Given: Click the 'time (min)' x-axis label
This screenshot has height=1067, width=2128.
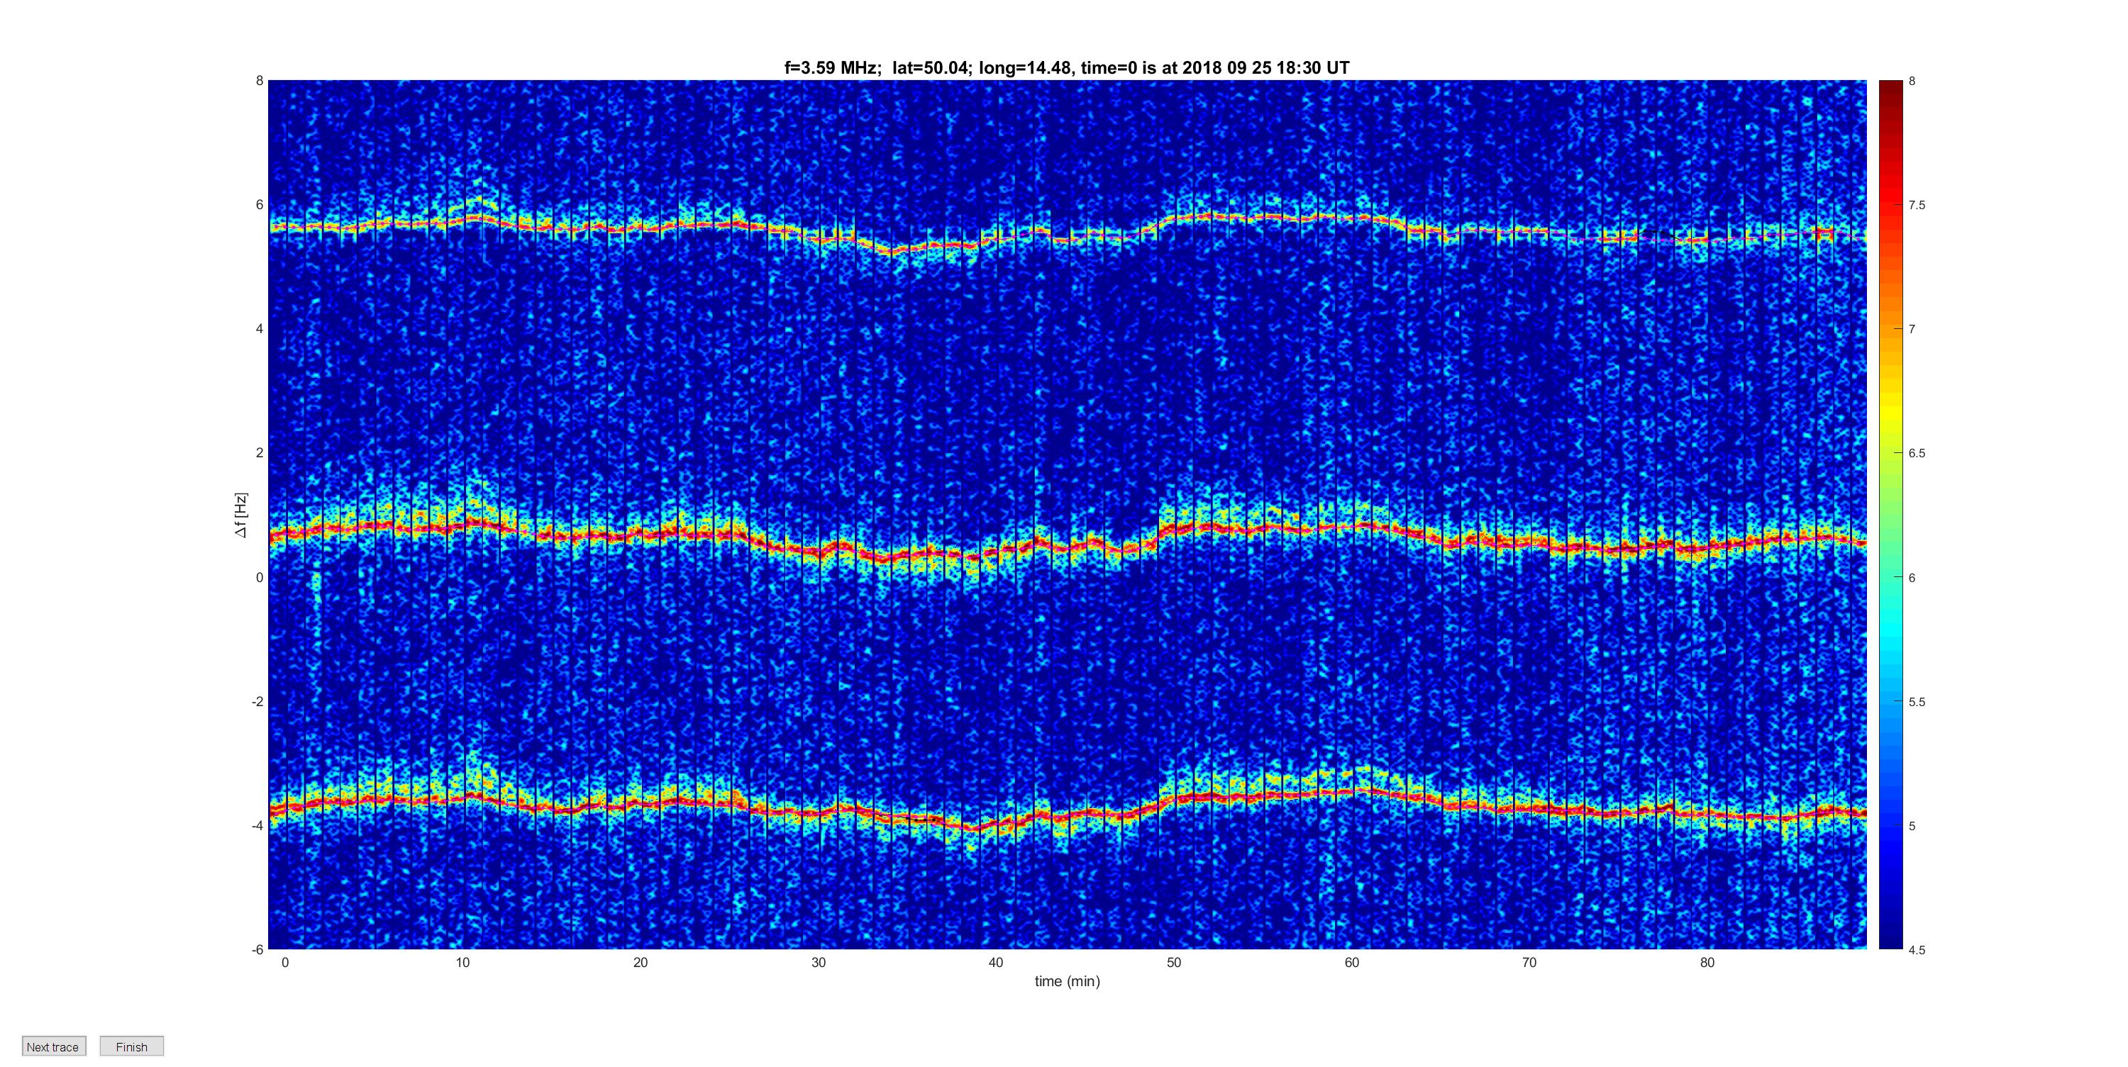Looking at the screenshot, I should tap(1068, 981).
